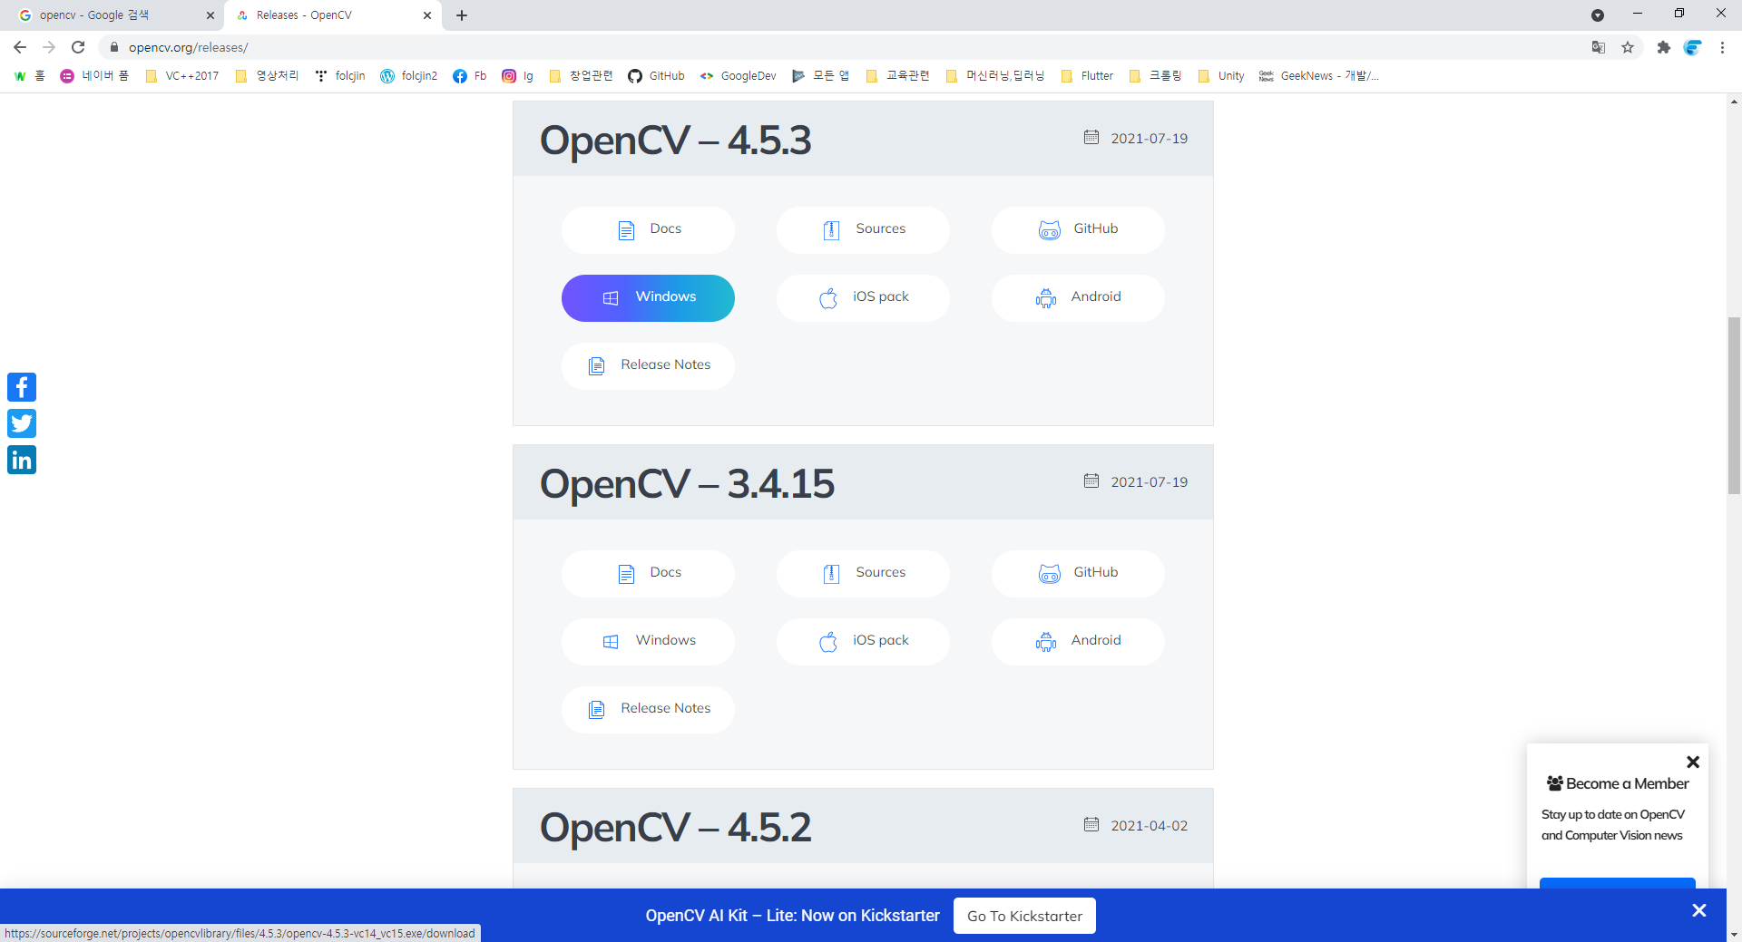Download iOS pack for OpenCV 4.5.3
1742x942 pixels.
click(x=863, y=297)
